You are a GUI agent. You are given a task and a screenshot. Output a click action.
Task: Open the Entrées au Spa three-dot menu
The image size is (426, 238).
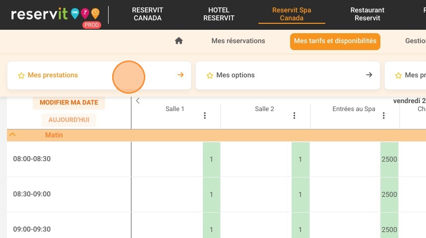tap(384, 116)
